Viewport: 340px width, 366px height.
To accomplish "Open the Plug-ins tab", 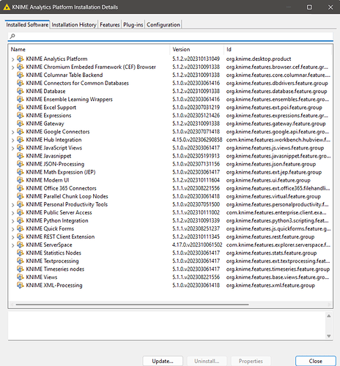I will (133, 25).
